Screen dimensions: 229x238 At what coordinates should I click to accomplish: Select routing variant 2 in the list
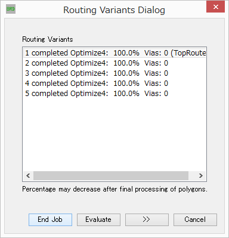114,63
